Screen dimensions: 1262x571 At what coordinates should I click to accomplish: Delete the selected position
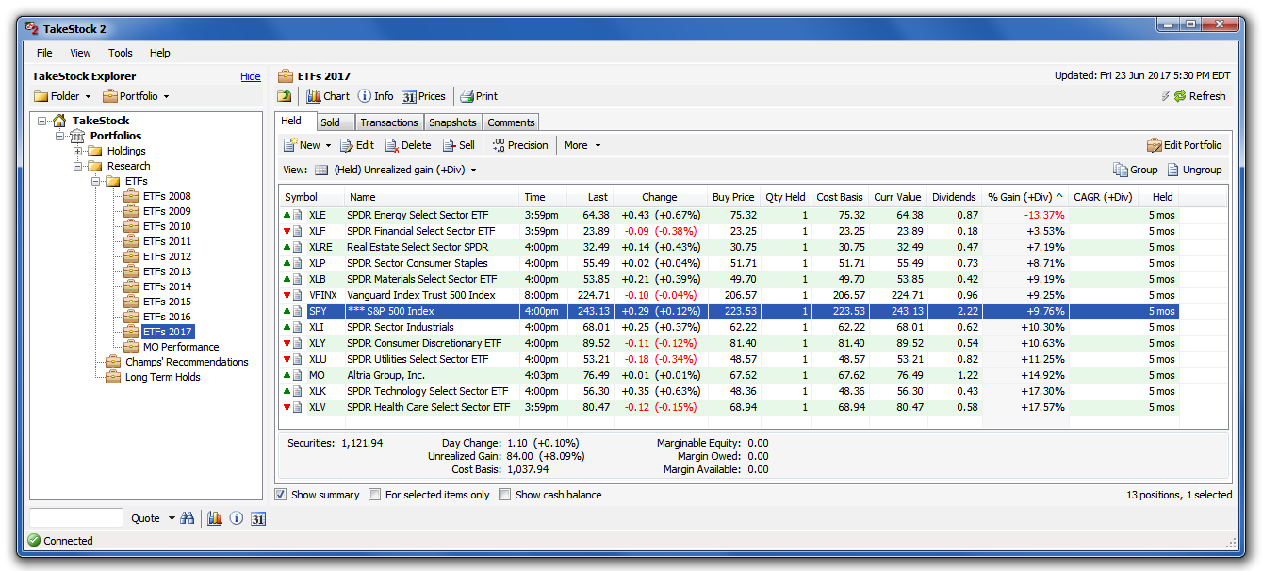407,145
